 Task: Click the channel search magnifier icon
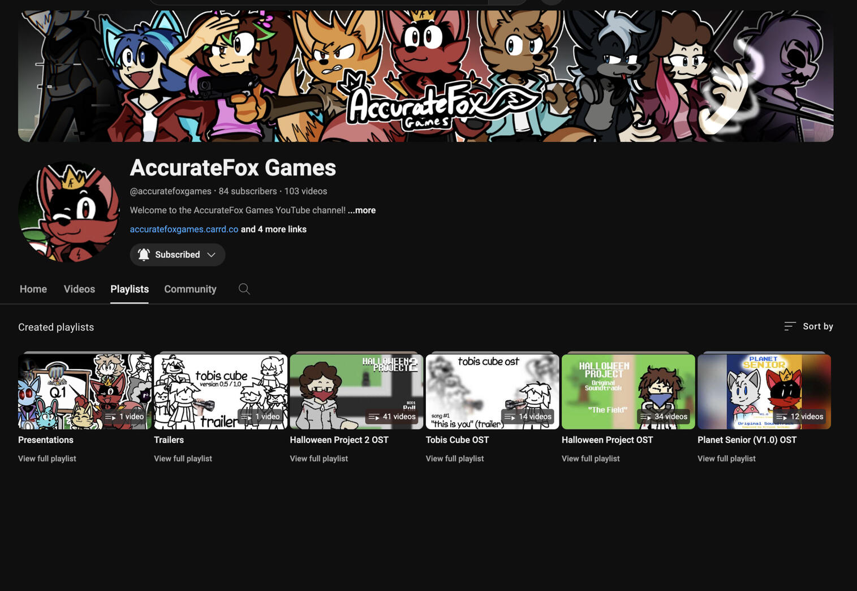(244, 289)
